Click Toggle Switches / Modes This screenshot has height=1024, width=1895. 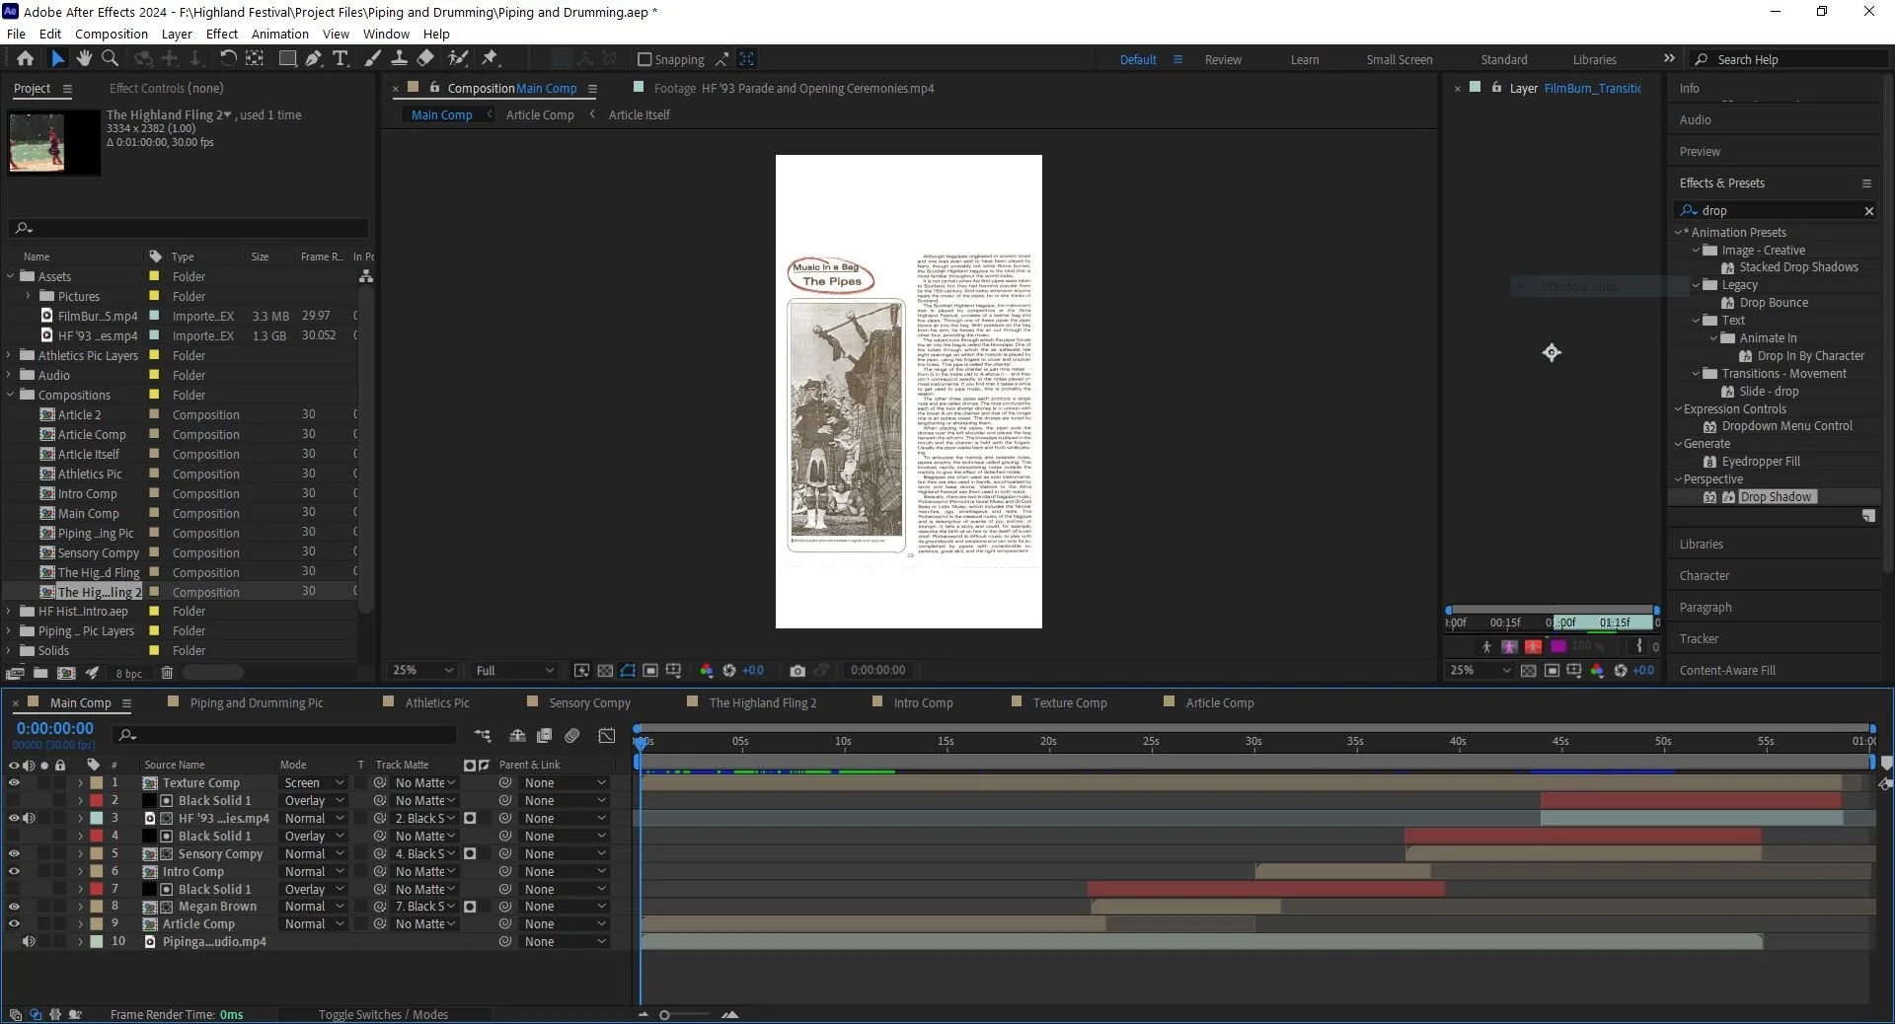coord(383,1015)
